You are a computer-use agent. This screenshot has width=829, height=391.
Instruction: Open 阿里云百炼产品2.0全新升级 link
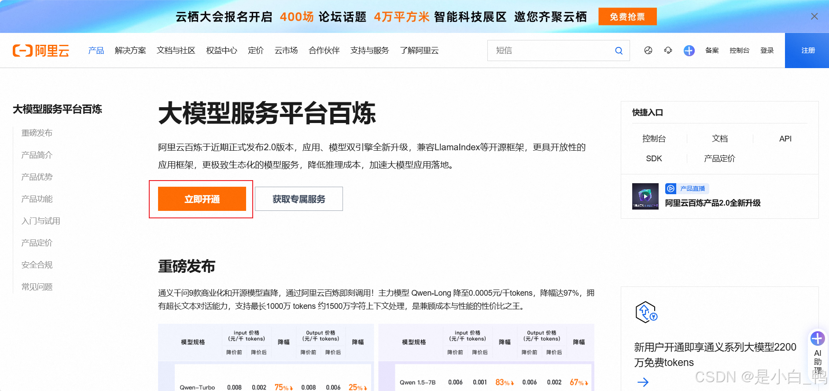[x=713, y=203]
